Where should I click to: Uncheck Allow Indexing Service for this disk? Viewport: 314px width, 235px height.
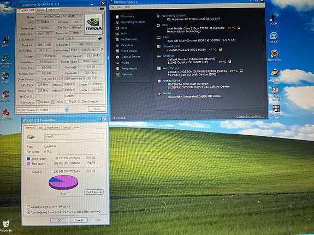(x=28, y=212)
